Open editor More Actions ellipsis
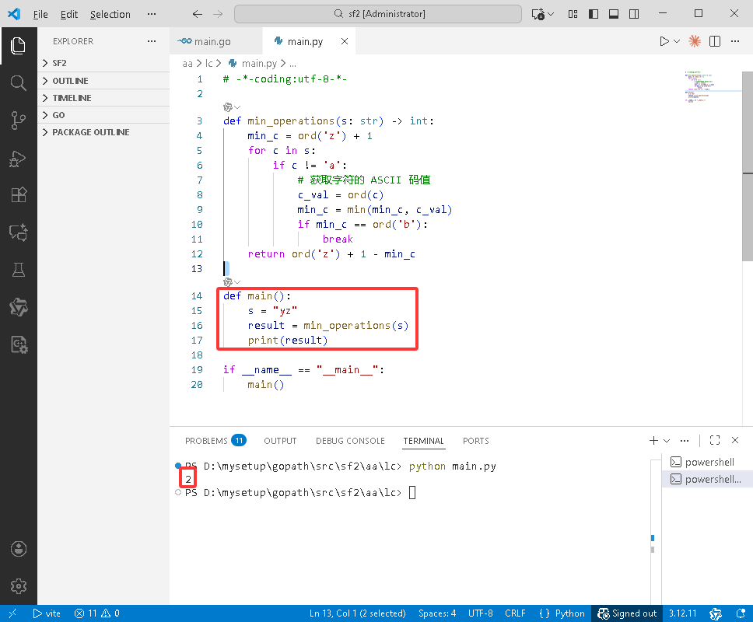 coord(735,41)
